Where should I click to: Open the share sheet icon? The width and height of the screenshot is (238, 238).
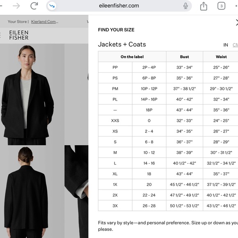[x=204, y=6]
